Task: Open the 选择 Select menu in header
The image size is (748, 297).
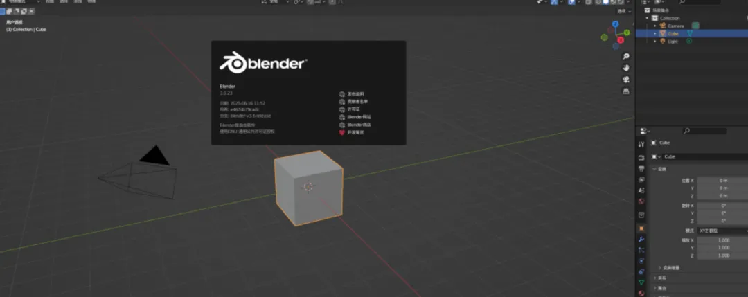Action: pyautogui.click(x=64, y=2)
